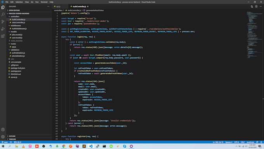The height and width of the screenshot is (149, 264).
Task: Open jobs.model.js file
Action: tap(17, 35)
